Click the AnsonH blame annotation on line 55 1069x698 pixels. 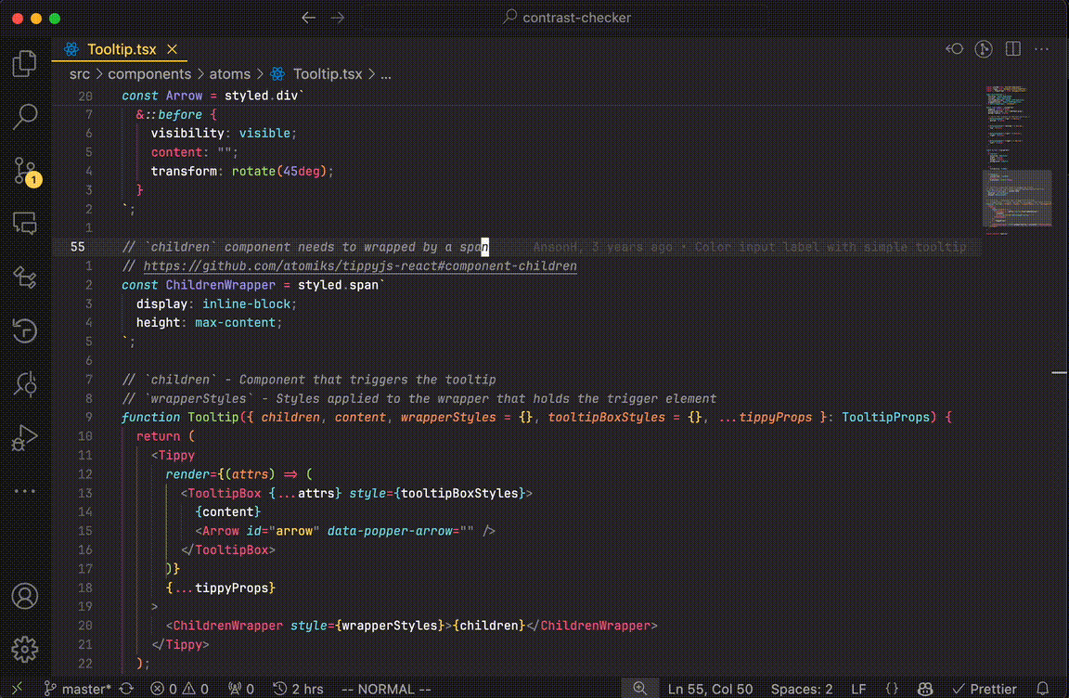(x=750, y=247)
